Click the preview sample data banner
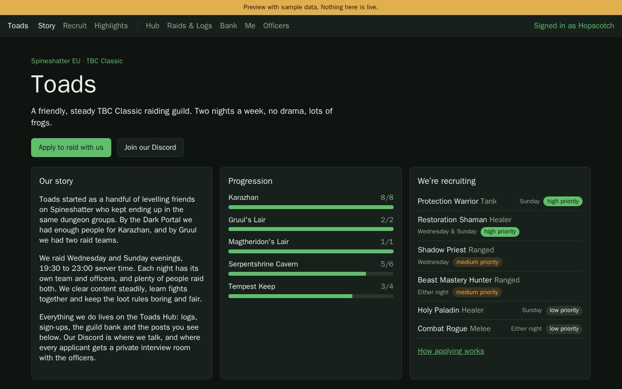 click(x=311, y=7)
